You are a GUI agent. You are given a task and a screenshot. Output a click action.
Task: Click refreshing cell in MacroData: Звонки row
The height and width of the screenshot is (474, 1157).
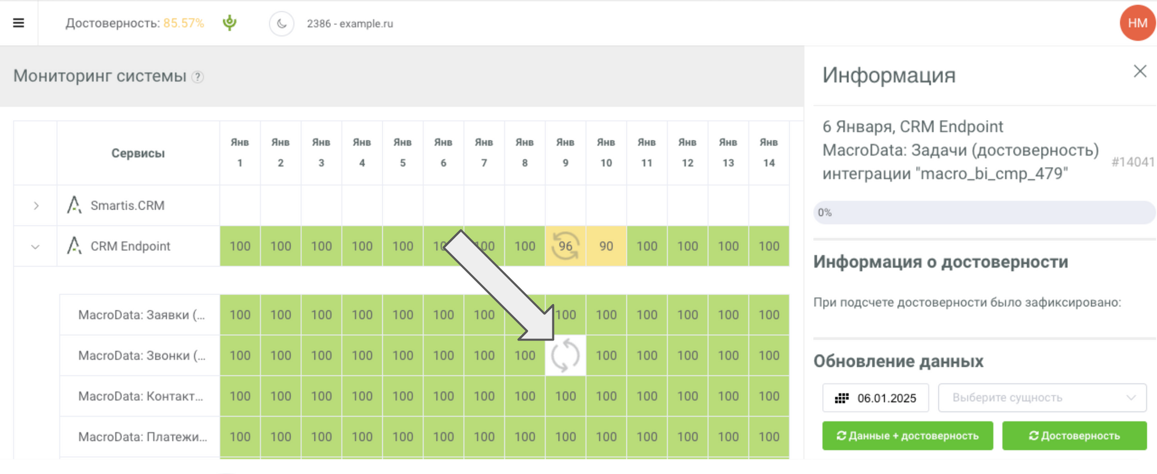click(565, 355)
